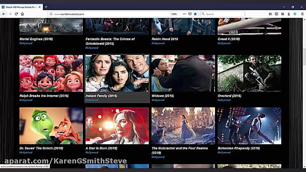Close the Watch HD Movies Online tab
The height and width of the screenshot is (172, 306).
(x=40, y=7)
